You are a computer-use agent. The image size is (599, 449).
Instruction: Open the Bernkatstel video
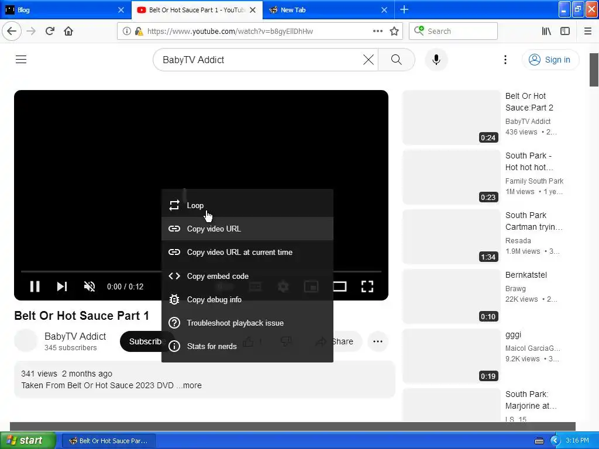click(x=526, y=275)
